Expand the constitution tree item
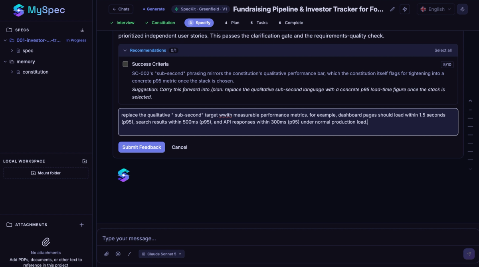479x267 pixels. [x=12, y=72]
